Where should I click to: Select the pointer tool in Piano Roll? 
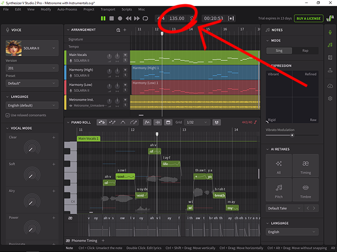coord(102,122)
